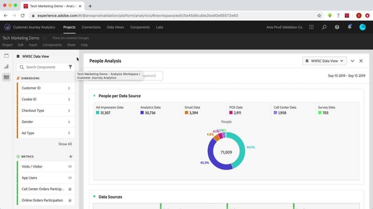The width and height of the screenshot is (373, 209).
Task: Expand the Customer ID dimension
Action: (x=69, y=88)
